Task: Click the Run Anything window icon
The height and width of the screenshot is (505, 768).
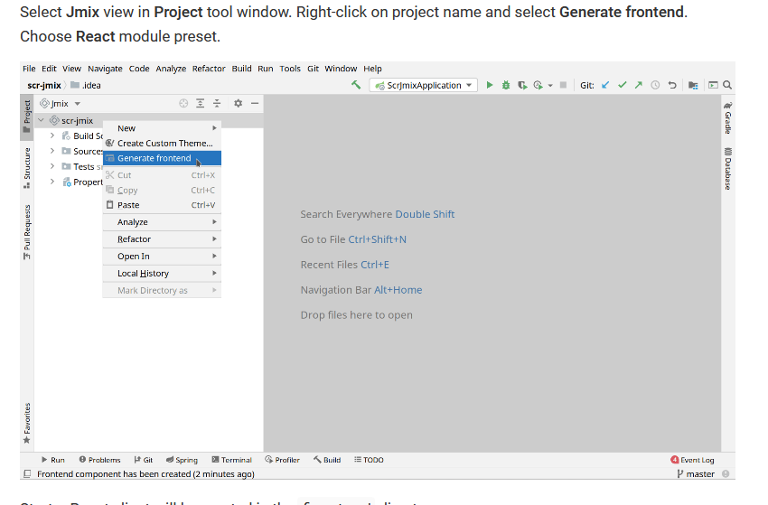Action: point(713,85)
